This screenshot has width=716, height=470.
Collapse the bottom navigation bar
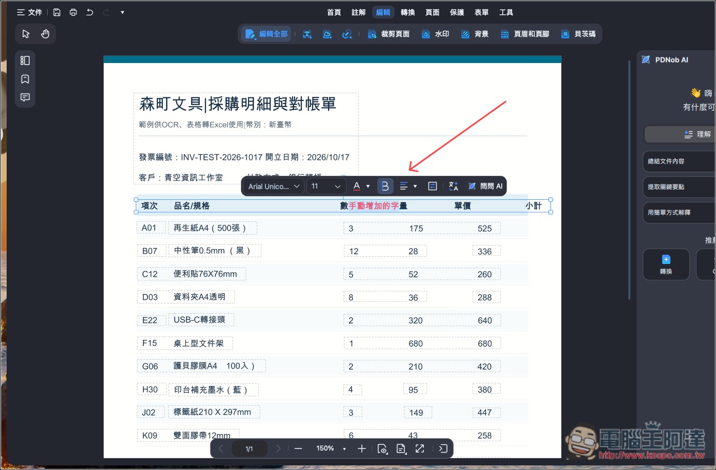point(443,448)
